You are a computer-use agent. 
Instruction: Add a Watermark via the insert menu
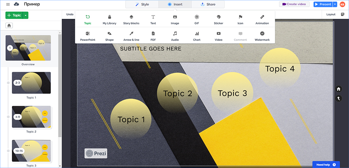click(262, 36)
